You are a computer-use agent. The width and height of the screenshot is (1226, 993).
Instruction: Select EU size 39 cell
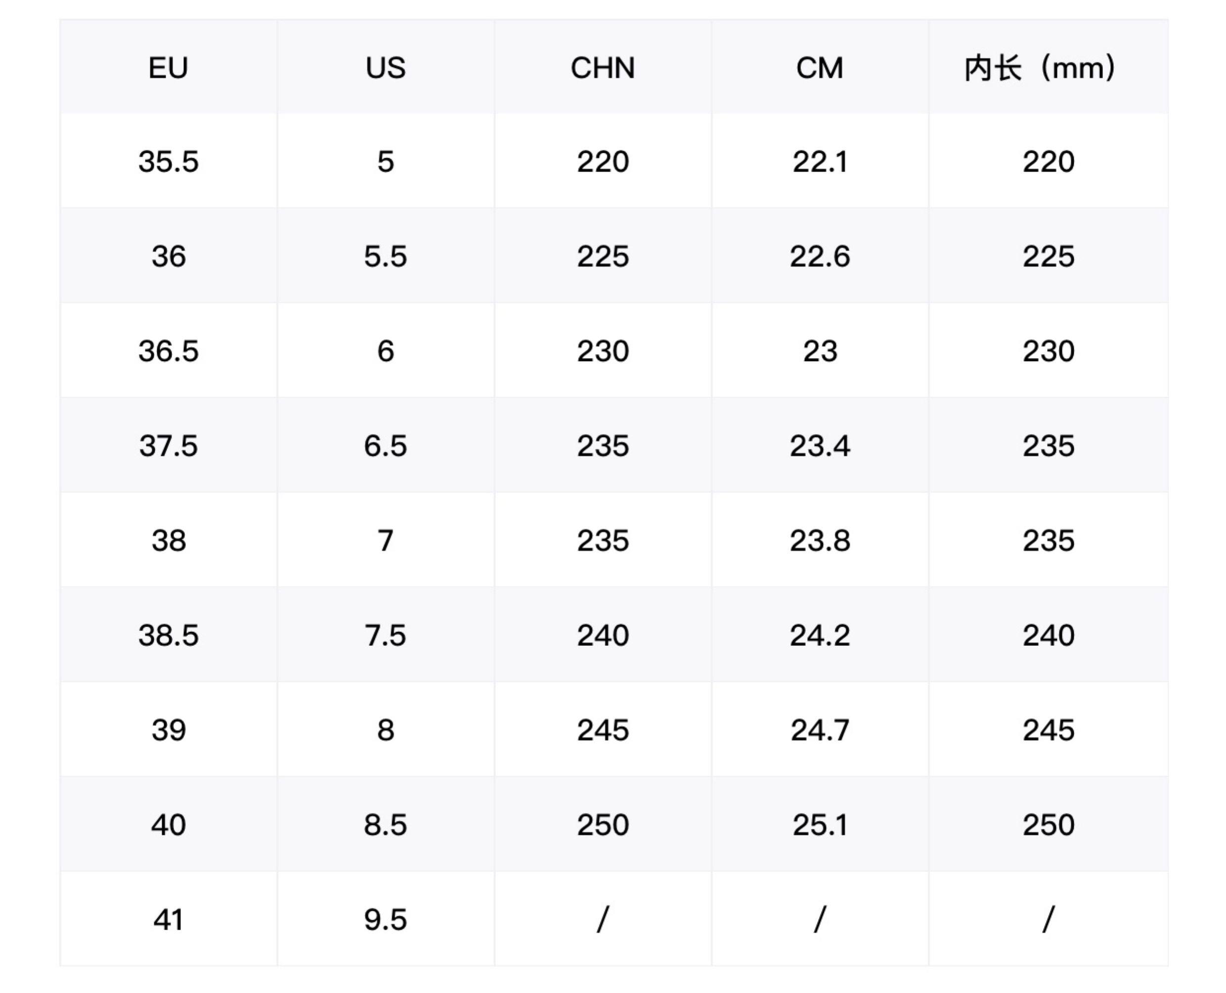click(x=168, y=730)
